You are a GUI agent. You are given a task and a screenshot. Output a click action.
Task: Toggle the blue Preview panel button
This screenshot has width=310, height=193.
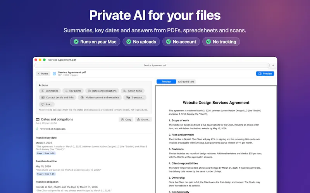[x=265, y=73]
